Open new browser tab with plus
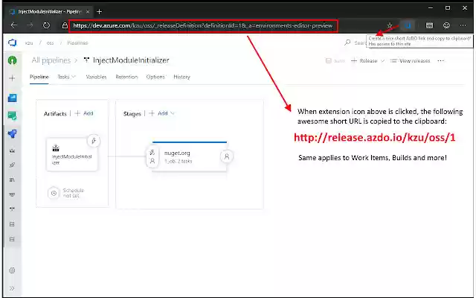The height and width of the screenshot is (298, 476). point(99,12)
